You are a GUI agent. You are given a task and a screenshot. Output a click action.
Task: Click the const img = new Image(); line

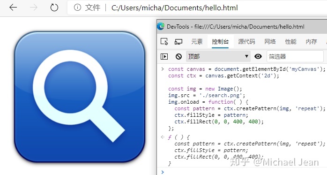click(x=205, y=89)
